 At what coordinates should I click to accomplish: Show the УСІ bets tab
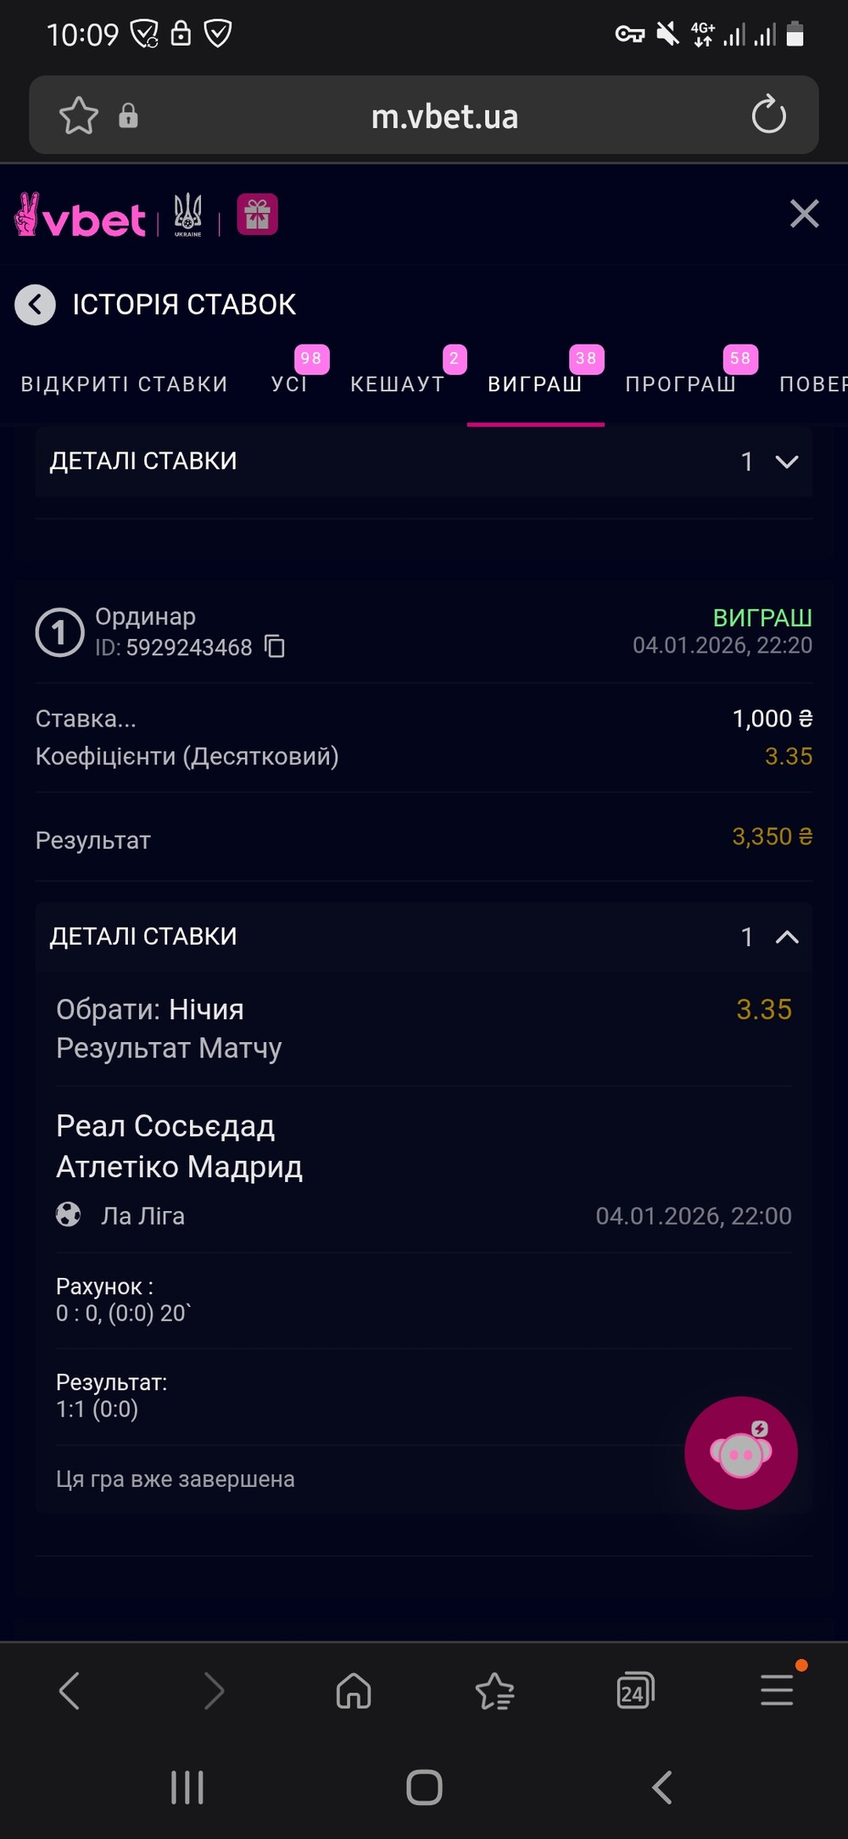(289, 384)
